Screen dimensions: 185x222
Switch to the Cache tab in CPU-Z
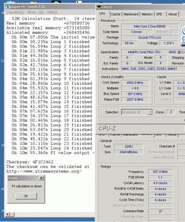click(x=116, y=14)
